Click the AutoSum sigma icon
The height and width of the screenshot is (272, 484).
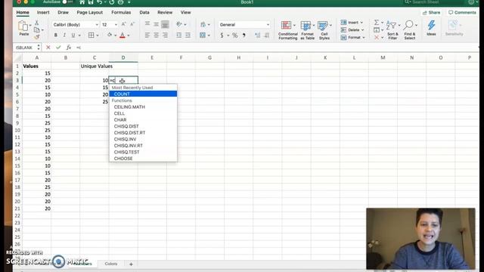pyautogui.click(x=377, y=23)
